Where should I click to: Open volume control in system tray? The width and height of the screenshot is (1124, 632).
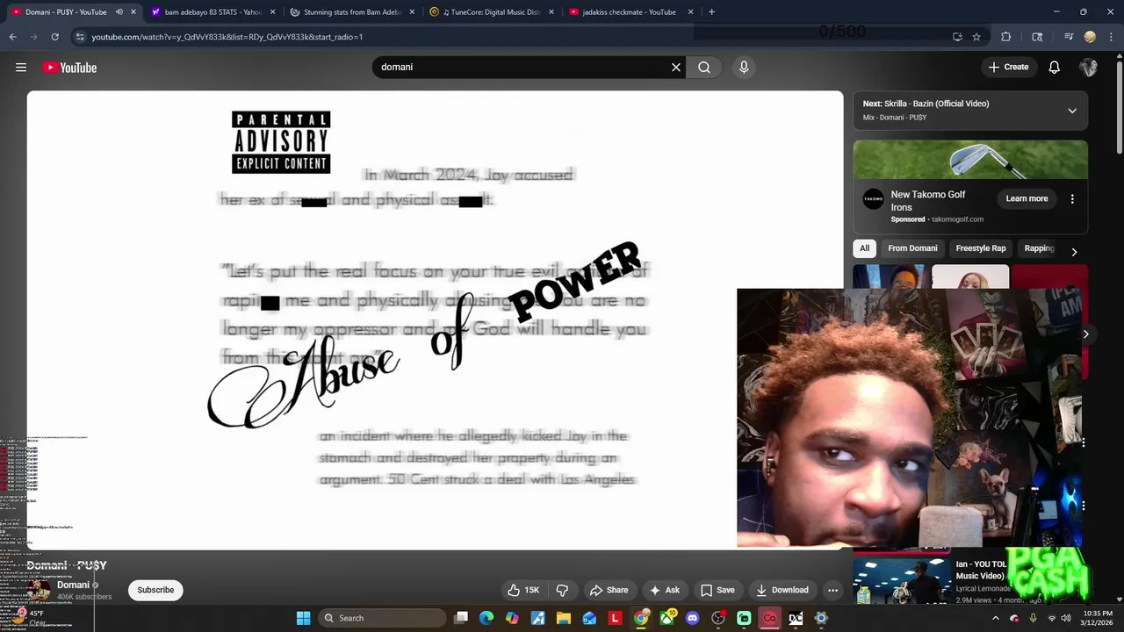point(1066,618)
